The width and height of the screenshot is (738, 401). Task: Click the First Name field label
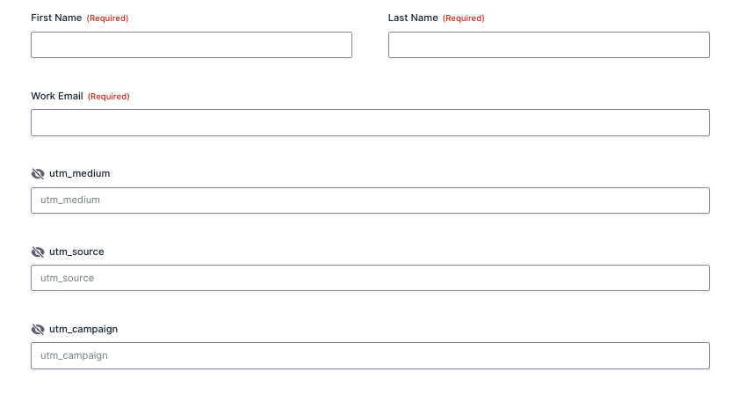pos(56,18)
